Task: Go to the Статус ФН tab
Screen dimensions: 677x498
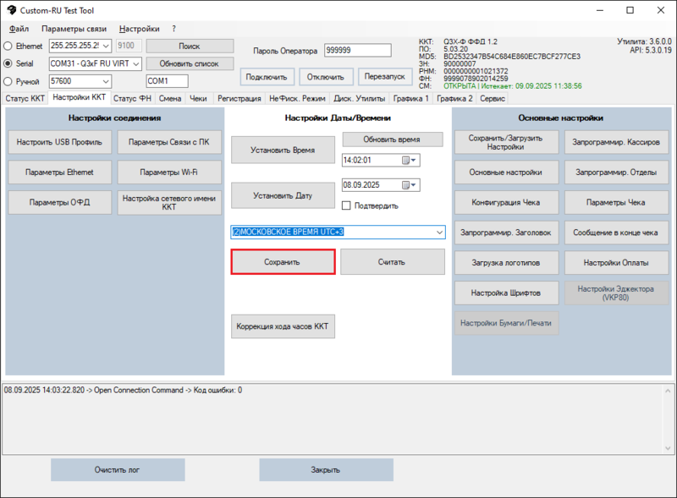Action: click(132, 99)
